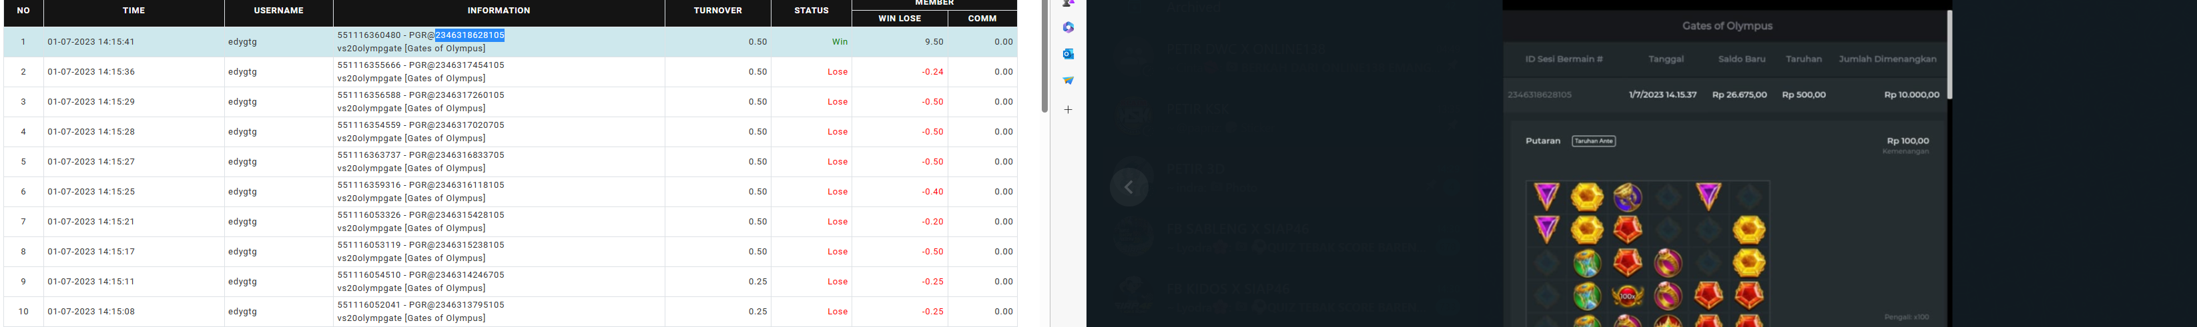Select info 551116054510 - PGR@2346314246705
Viewport: 2197px width, 327px height.
pyautogui.click(x=420, y=274)
